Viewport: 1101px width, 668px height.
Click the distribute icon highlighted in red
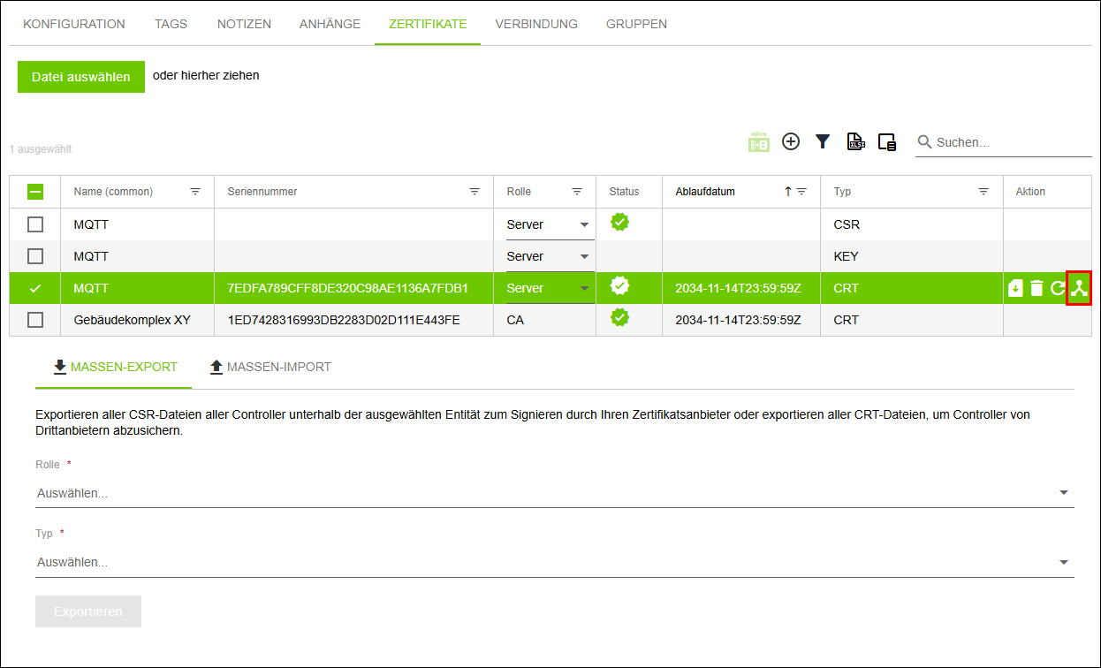(x=1079, y=288)
